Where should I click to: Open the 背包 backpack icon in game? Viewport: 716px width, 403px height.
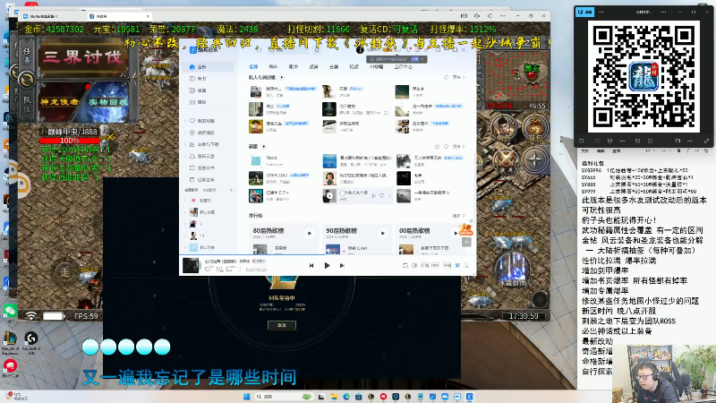point(535,129)
